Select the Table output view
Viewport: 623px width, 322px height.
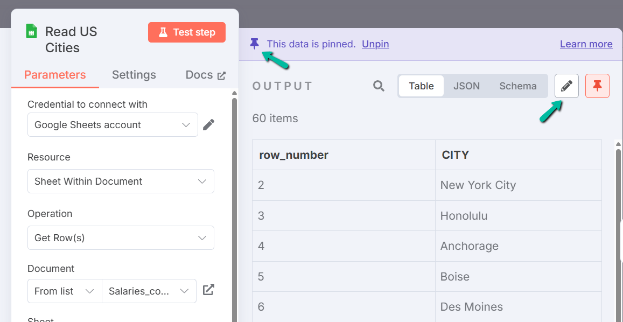[421, 86]
